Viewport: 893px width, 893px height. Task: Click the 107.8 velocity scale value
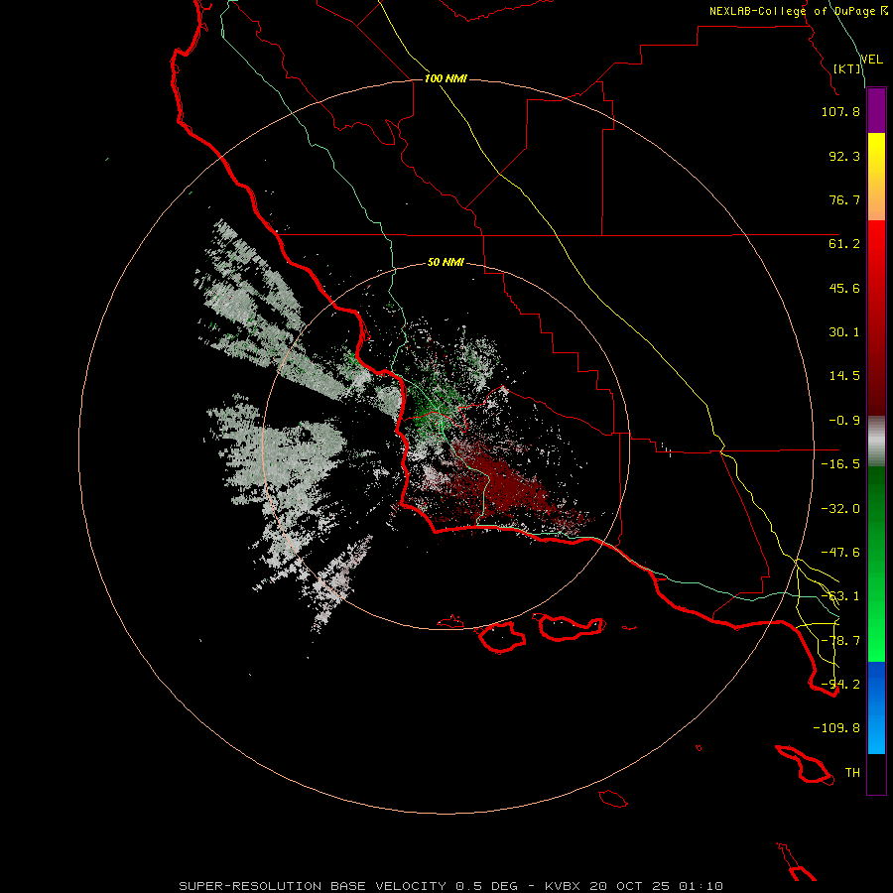point(840,111)
